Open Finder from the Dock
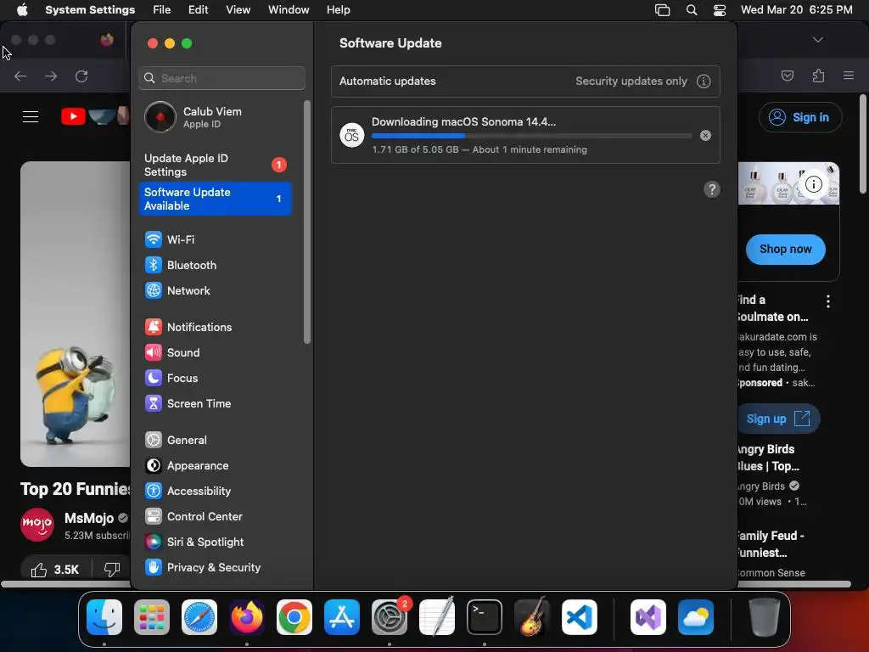The image size is (869, 652). (104, 617)
